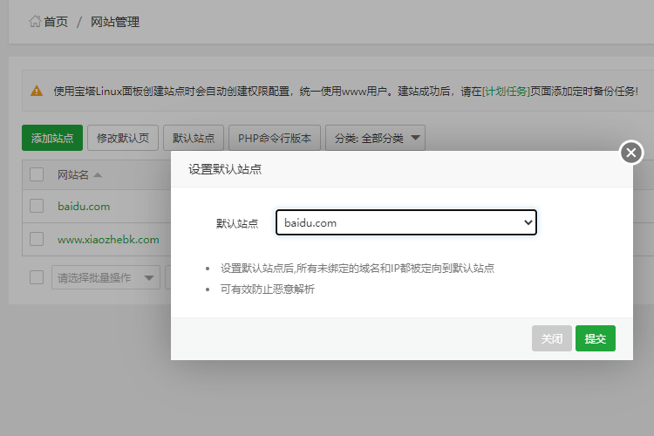Open the www.xiaozhebk.com site link
Image resolution: width=654 pixels, height=436 pixels.
108,240
